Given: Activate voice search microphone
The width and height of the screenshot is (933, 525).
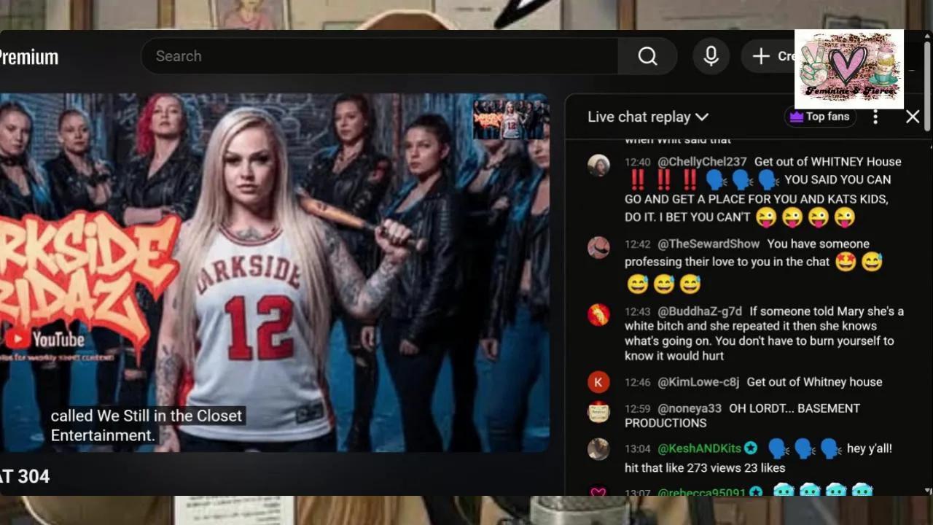Looking at the screenshot, I should tap(711, 56).
